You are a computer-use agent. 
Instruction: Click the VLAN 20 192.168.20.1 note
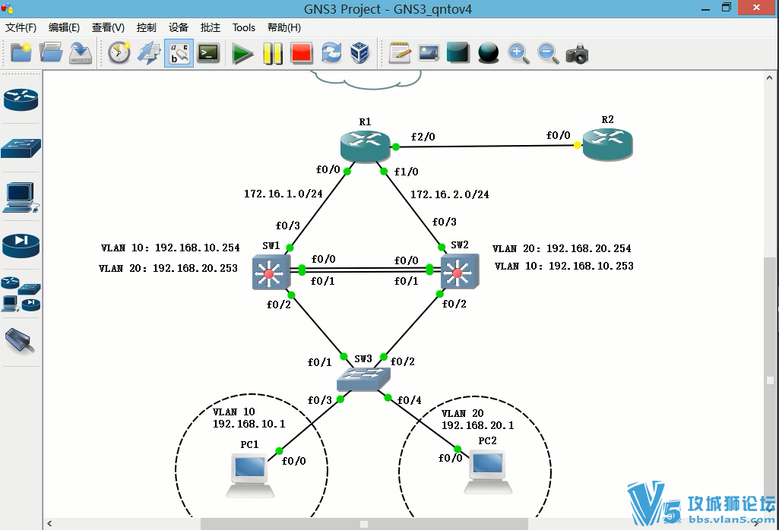(478, 419)
